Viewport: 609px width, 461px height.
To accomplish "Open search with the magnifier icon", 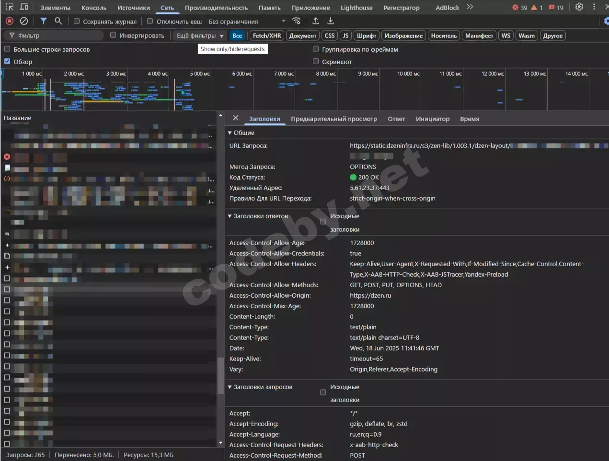I will (58, 21).
